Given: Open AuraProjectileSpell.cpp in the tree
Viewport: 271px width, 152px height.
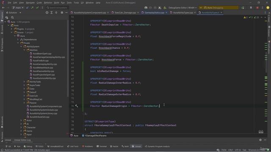Looking at the screenshot, I should point(44,75).
